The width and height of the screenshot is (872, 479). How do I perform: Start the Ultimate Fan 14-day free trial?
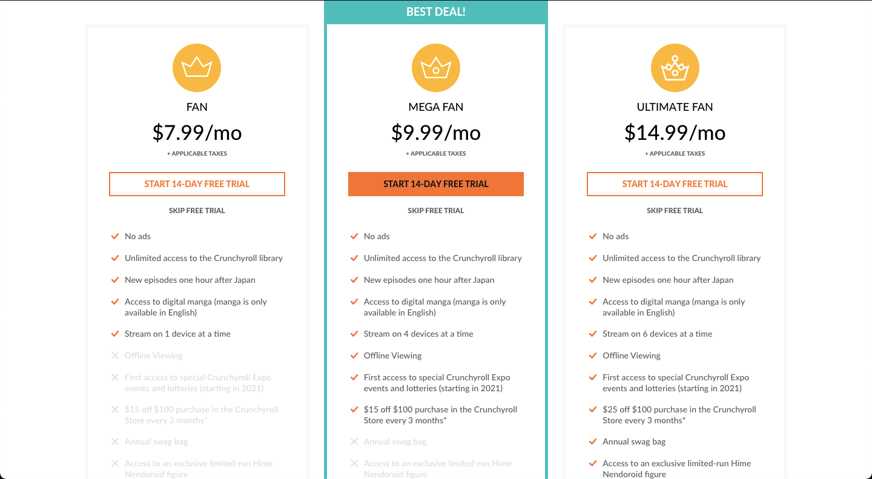[x=675, y=184]
